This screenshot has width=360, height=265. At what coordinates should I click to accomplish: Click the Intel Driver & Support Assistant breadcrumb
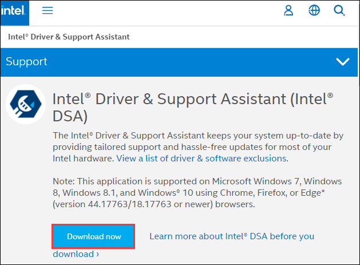tap(69, 37)
